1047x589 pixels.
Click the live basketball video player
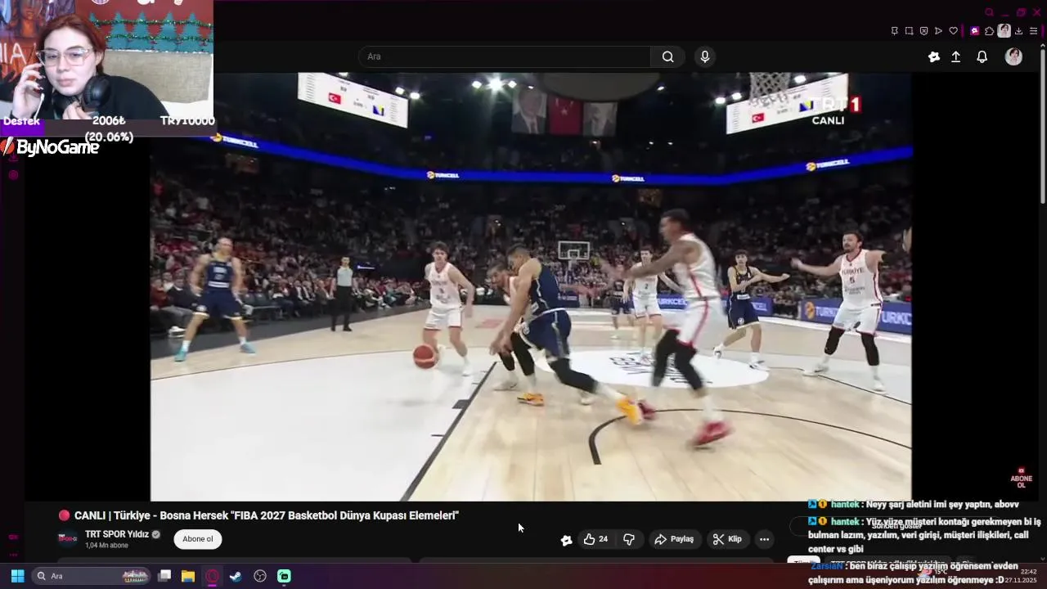pyautogui.click(x=531, y=286)
